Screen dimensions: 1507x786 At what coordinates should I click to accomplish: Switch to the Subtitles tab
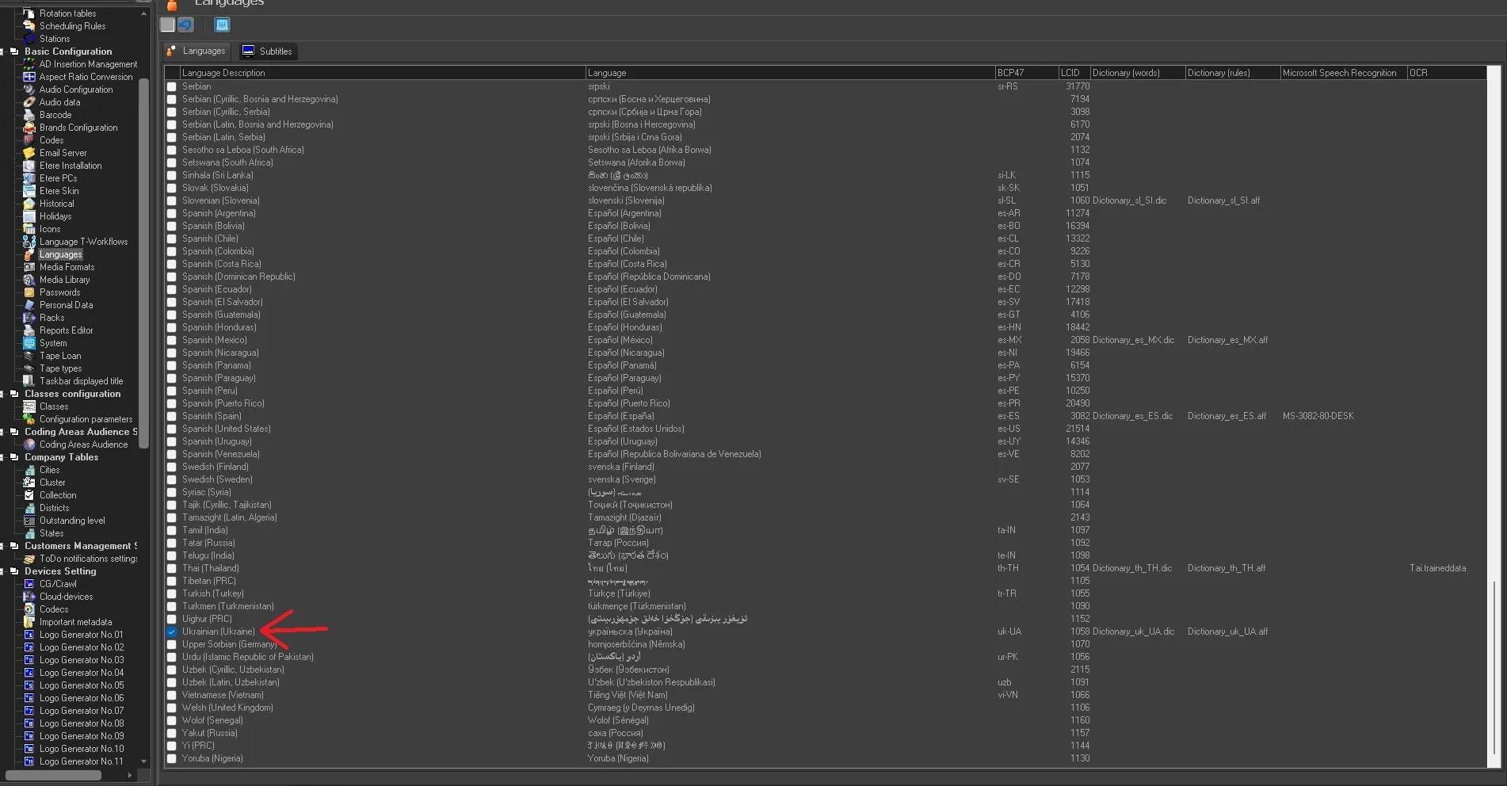point(267,52)
